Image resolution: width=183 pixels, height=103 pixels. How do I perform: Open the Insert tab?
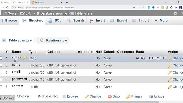pyautogui.click(x=97, y=21)
